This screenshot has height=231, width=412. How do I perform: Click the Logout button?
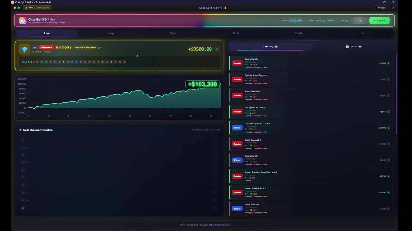coord(380,8)
